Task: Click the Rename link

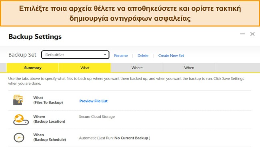Action: click(121, 56)
